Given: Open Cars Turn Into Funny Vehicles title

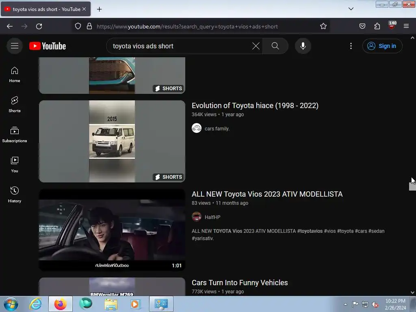Looking at the screenshot, I should [240, 283].
